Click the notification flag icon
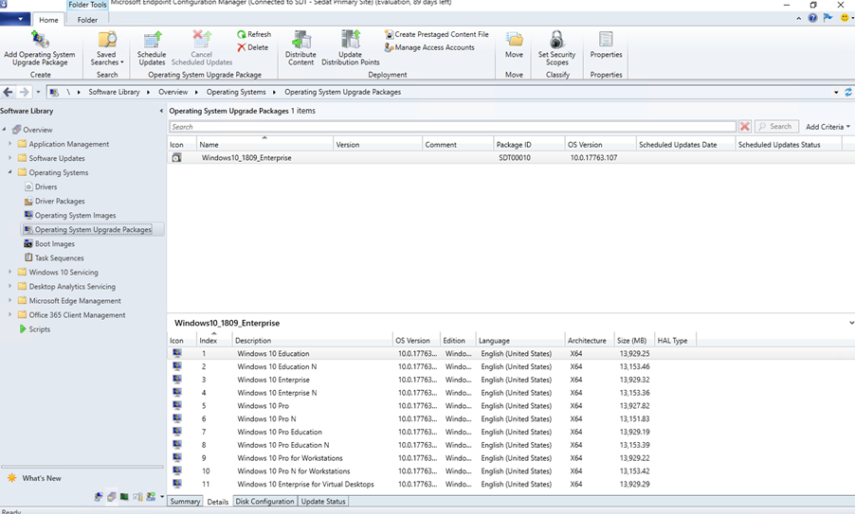Screen dimensions: 855x514 pos(828,18)
